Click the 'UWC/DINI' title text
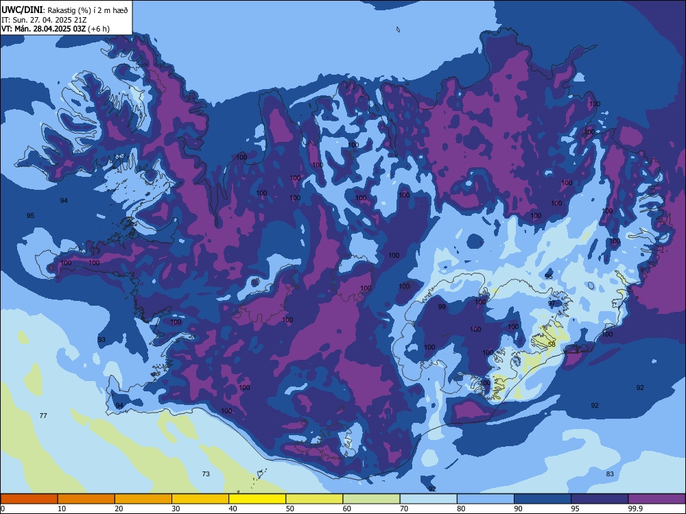Image resolution: width=686 pixels, height=514 pixels. [x=22, y=10]
